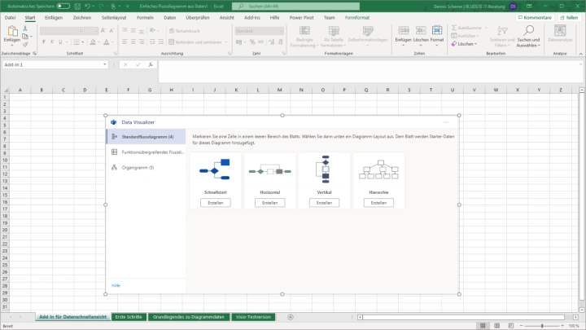586x330 pixels.
Task: Switch to Seitenlayout ribbon tab
Action: pos(114,18)
